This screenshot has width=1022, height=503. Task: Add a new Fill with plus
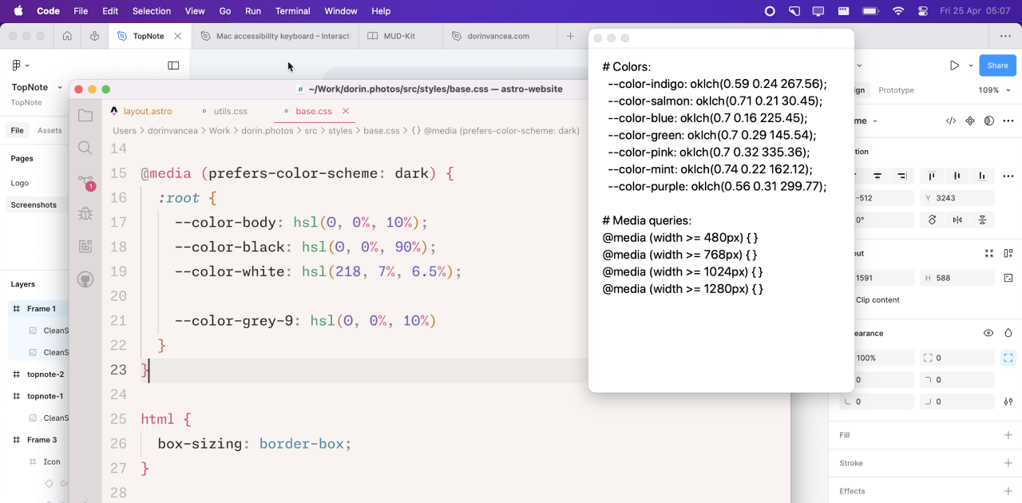1008,435
